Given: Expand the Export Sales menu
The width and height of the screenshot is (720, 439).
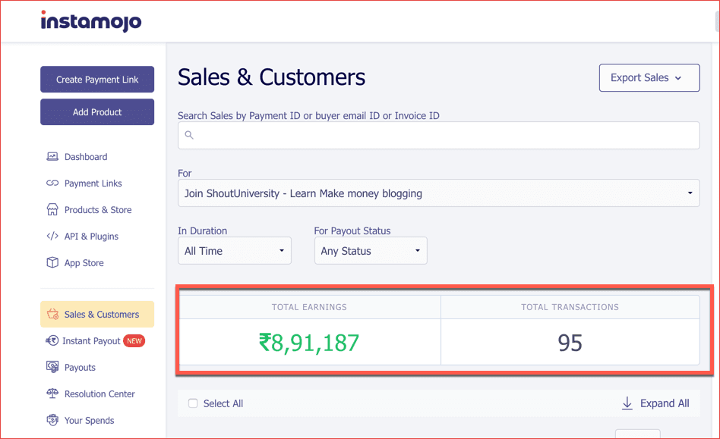Looking at the screenshot, I should click(649, 77).
